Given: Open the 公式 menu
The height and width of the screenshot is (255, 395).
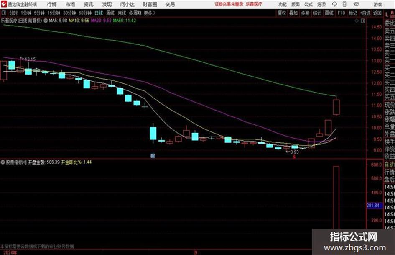Looking at the screenshot, I should [308, 4].
